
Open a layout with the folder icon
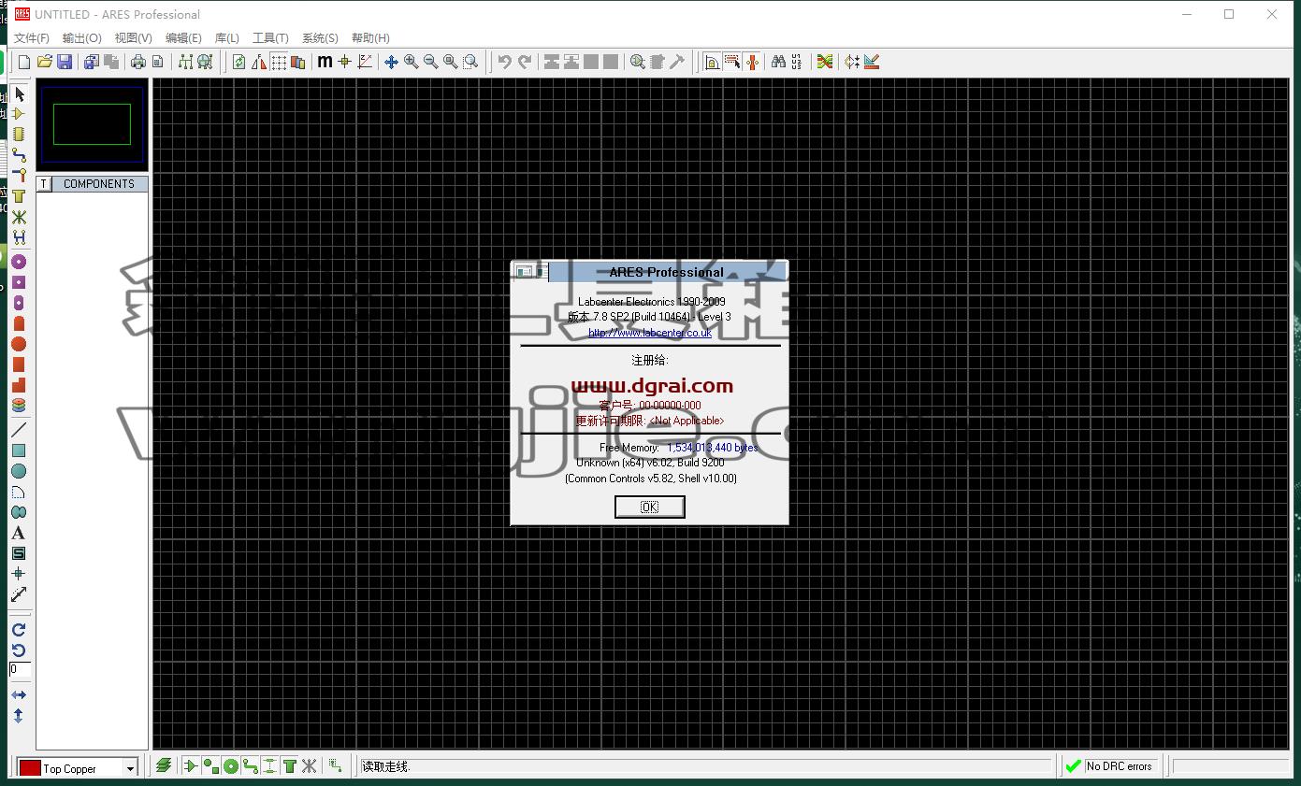[x=44, y=62]
